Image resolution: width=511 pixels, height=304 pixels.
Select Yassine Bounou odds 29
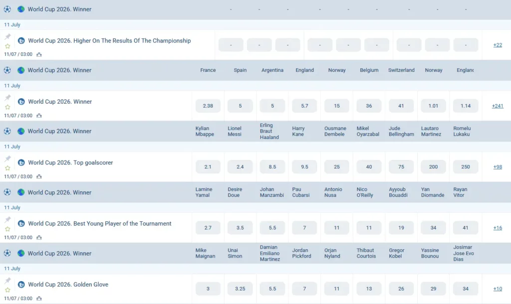pos(433,289)
